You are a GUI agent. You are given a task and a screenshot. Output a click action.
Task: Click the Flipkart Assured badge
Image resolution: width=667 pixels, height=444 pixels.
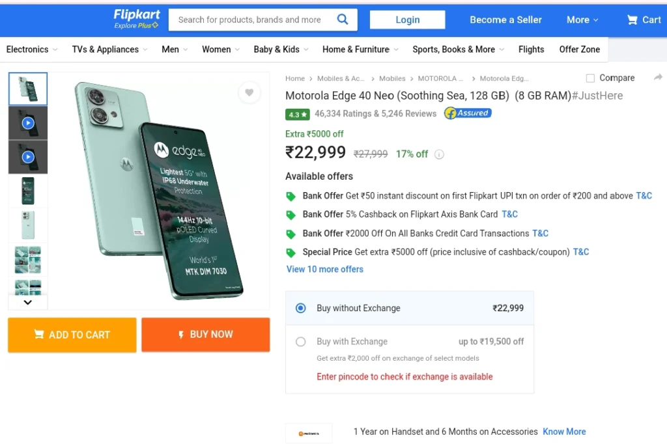click(x=468, y=113)
